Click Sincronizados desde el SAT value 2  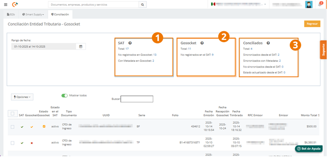point(279,55)
